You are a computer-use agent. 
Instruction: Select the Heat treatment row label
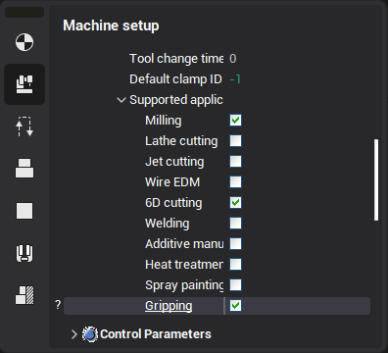point(184,265)
